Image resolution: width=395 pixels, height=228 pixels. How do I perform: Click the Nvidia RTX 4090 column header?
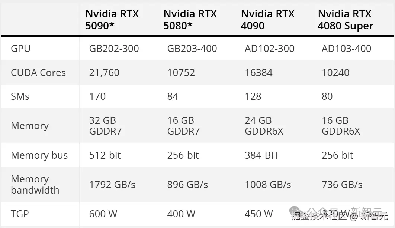(x=267, y=20)
